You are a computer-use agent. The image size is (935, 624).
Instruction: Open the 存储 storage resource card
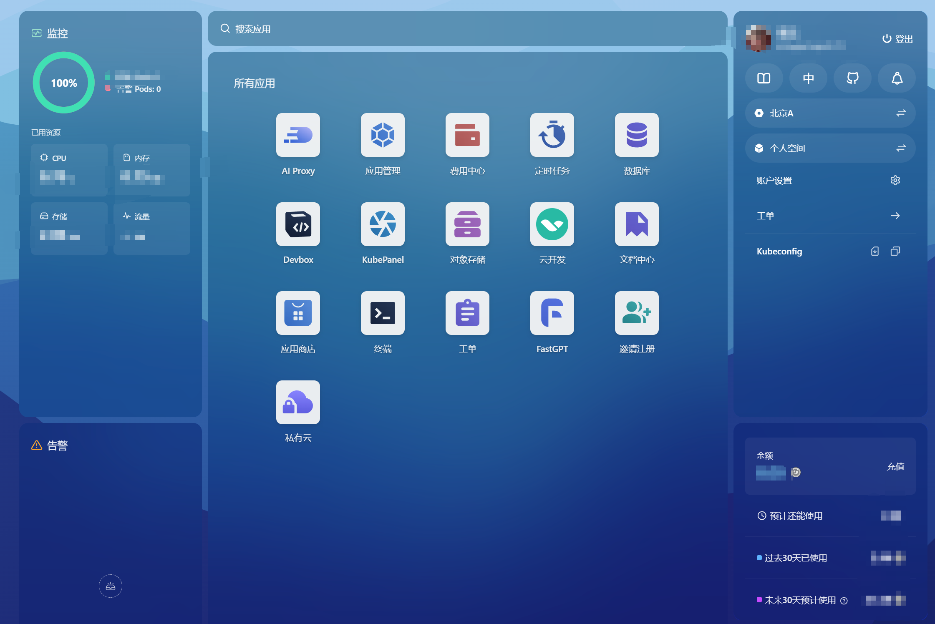point(69,229)
